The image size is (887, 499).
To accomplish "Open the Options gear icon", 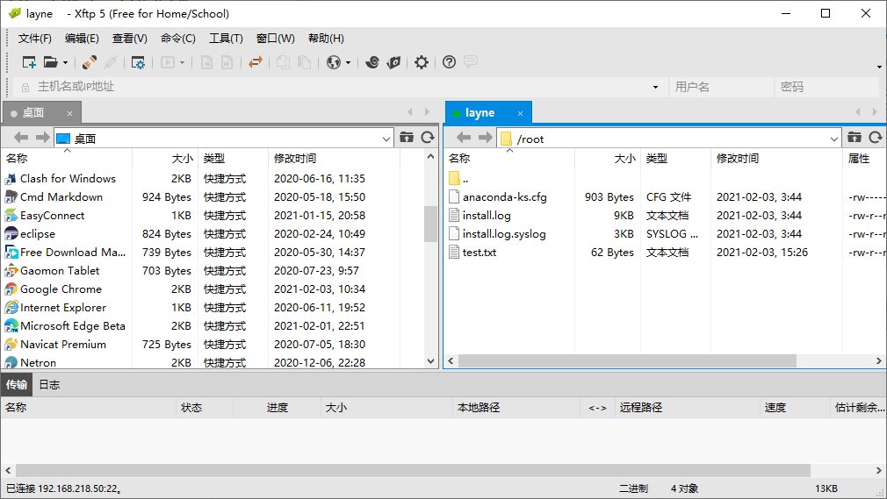I will tap(422, 62).
